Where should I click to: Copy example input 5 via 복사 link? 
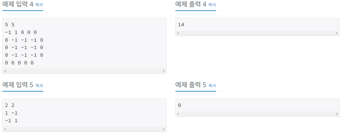39,85
